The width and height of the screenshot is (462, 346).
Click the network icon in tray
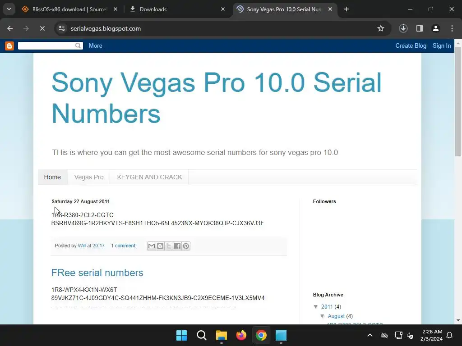[x=399, y=335]
